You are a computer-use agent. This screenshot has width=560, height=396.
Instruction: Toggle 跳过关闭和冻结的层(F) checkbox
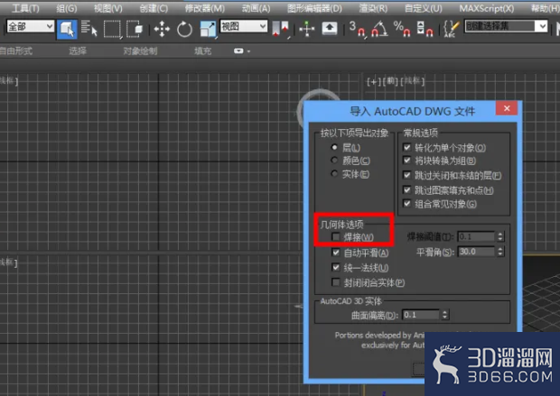(406, 175)
